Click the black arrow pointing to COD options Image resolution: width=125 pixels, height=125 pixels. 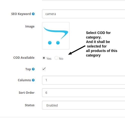tap(77, 50)
